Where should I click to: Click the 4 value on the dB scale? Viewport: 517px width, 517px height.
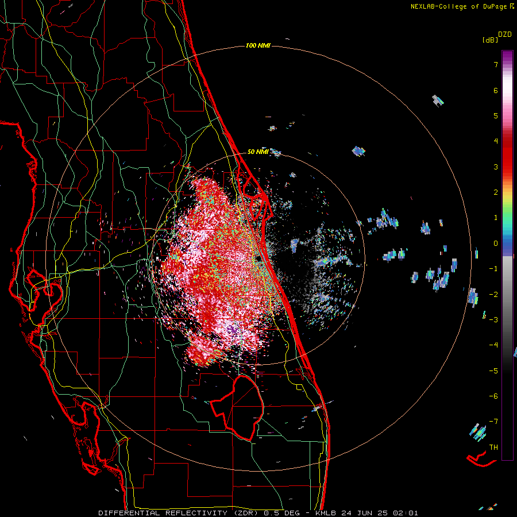pos(496,141)
